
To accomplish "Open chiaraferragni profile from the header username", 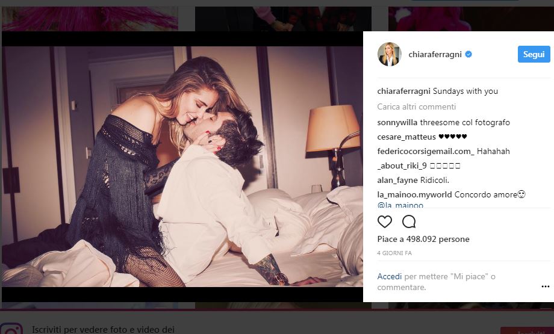I will click(435, 54).
